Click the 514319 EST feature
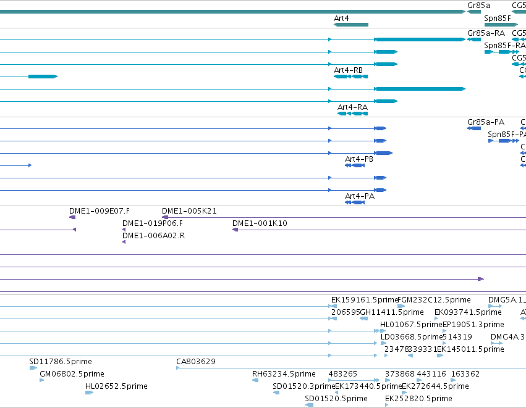 pos(444,343)
